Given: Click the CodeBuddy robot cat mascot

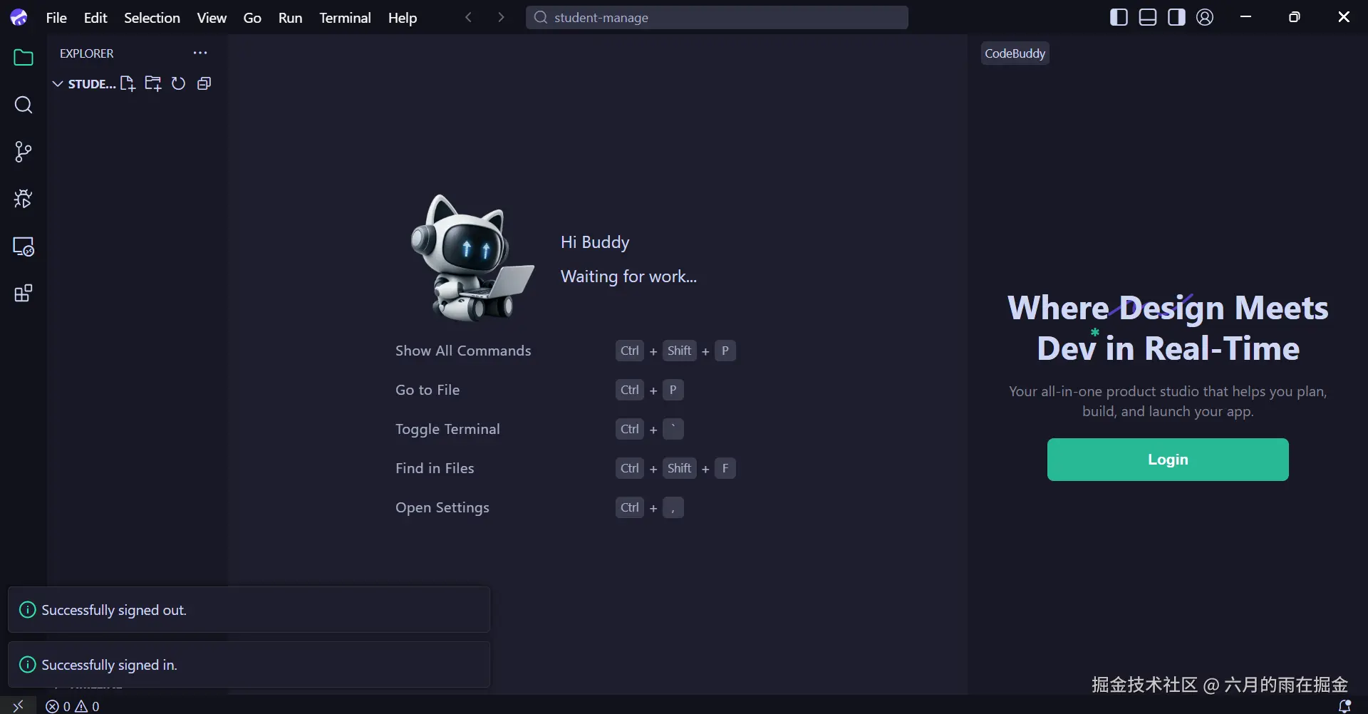Looking at the screenshot, I should pos(472,258).
